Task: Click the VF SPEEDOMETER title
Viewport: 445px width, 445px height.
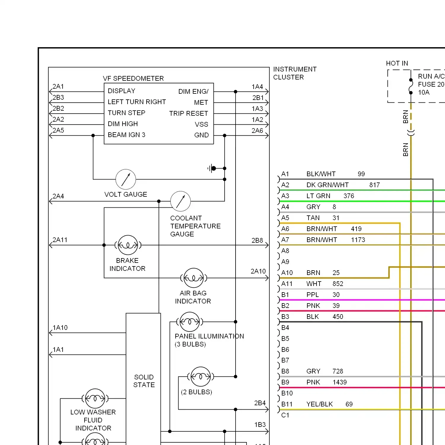Action: point(133,78)
